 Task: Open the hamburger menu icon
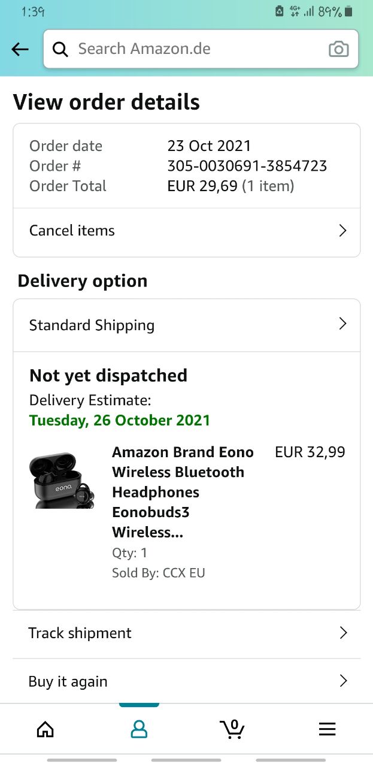tap(327, 729)
